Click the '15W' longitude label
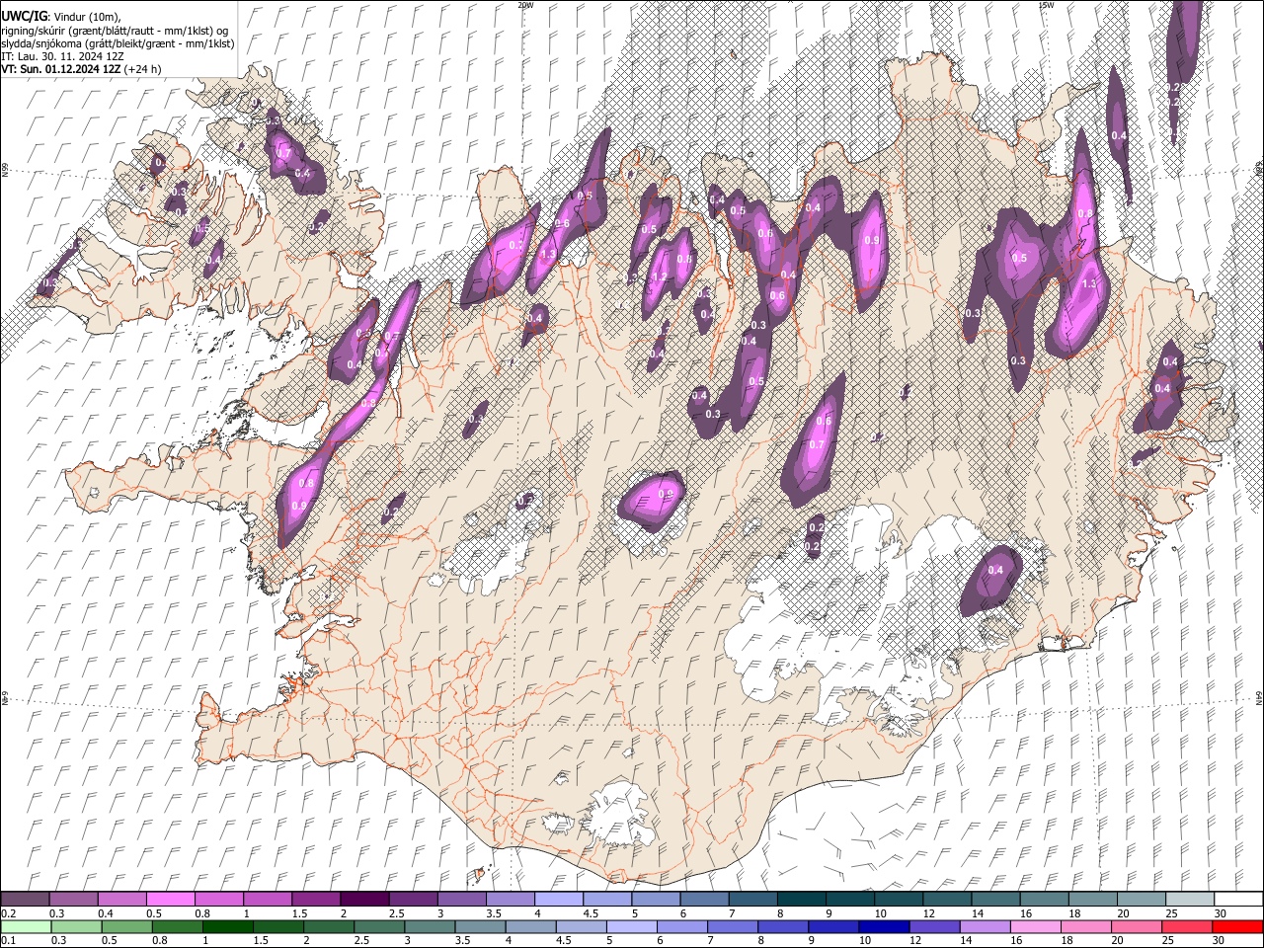 1047,5
